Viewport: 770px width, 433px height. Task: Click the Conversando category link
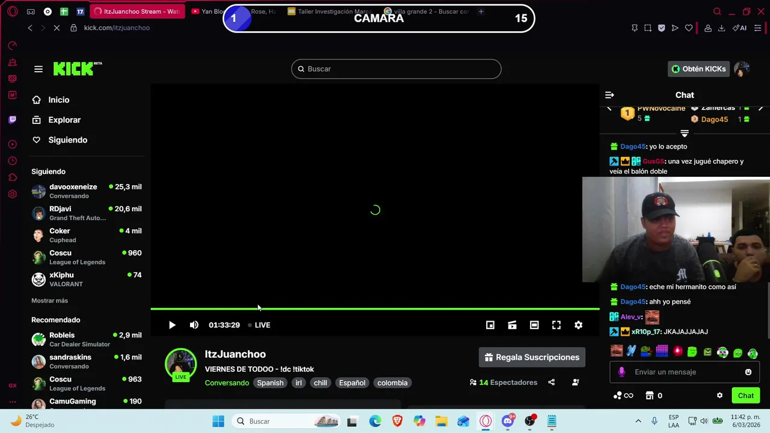tap(227, 382)
